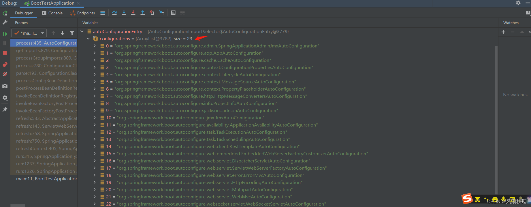This screenshot has height=207, width=531.
Task: Select frame process:435, AutoConfiguration
Action: point(44,43)
